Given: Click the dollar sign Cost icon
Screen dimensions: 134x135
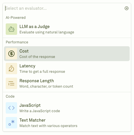Looking at the screenshot, I should tap(11, 54).
